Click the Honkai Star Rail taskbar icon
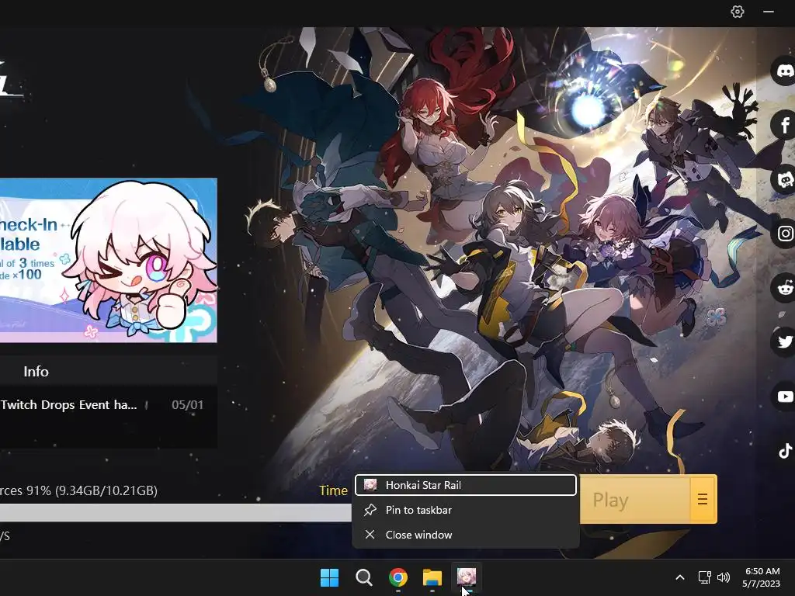This screenshot has width=795, height=596. pos(467,577)
